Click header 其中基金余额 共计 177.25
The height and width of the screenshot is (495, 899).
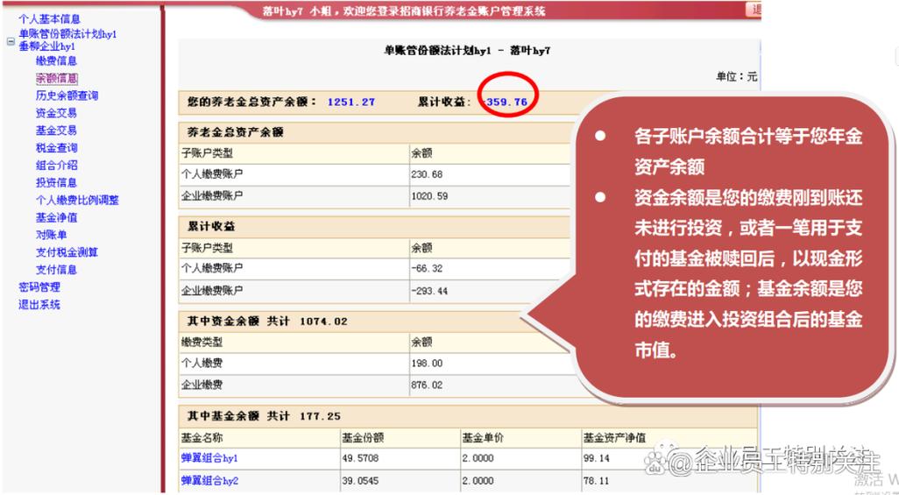pyautogui.click(x=265, y=416)
